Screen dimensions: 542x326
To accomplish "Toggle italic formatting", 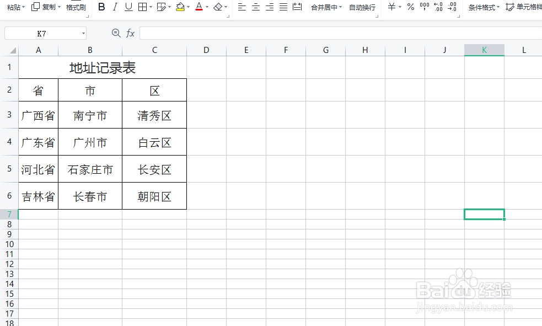I will pyautogui.click(x=115, y=7).
